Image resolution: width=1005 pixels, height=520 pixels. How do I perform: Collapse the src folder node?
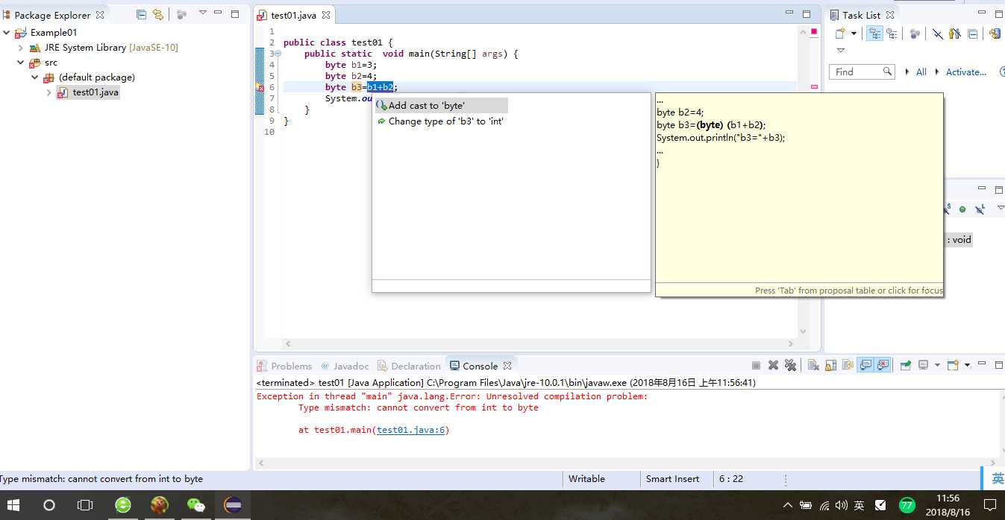coord(21,63)
